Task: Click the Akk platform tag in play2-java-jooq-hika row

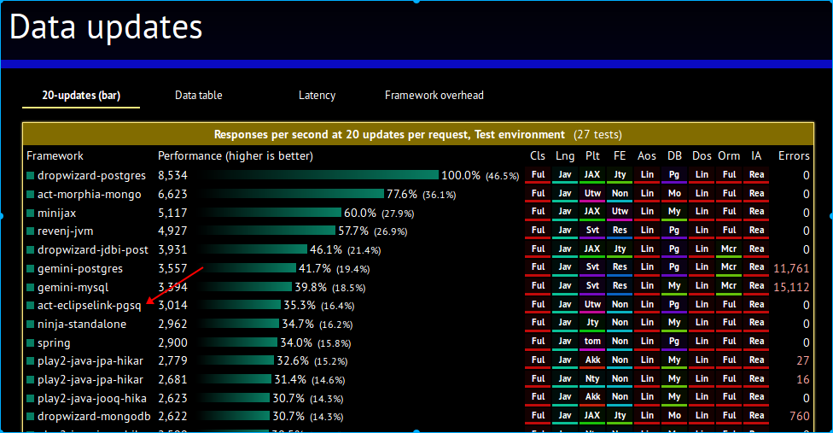Action: click(592, 397)
